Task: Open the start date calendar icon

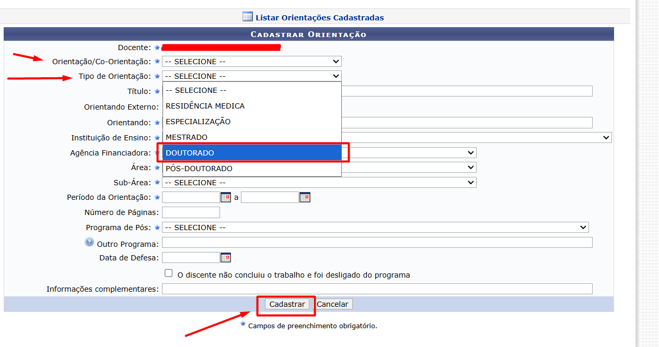Action: (226, 197)
